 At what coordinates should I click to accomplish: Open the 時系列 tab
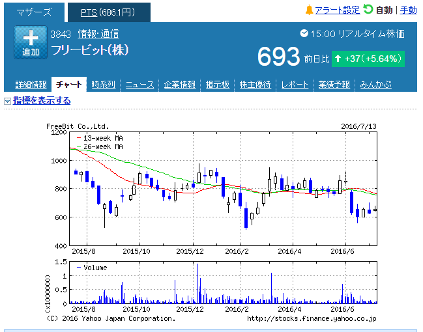coord(104,85)
